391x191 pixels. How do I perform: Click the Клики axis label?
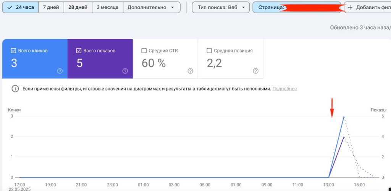[x=15, y=110]
